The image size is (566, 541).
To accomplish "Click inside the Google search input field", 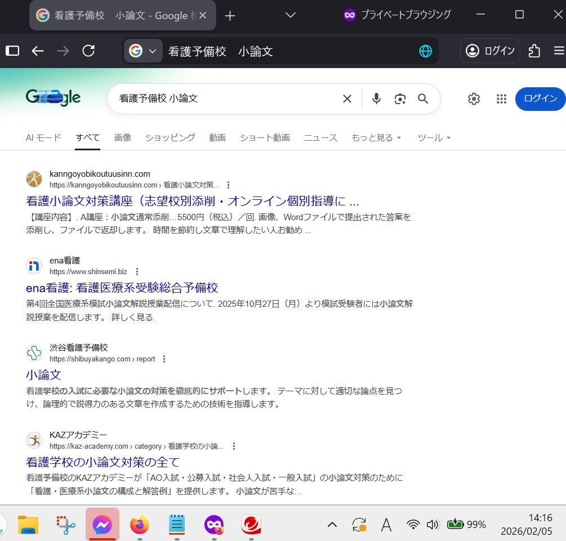I will [225, 99].
